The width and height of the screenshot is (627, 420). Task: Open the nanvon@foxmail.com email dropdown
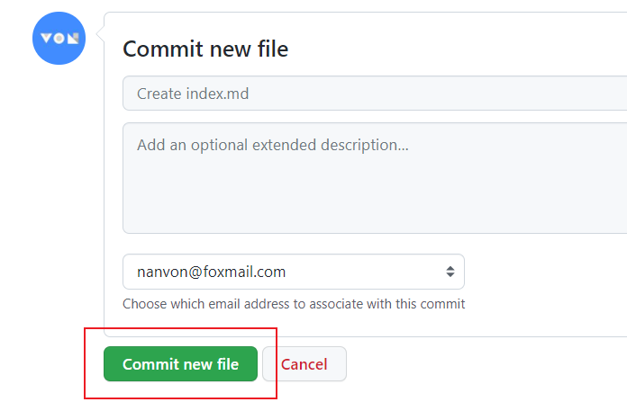[294, 272]
